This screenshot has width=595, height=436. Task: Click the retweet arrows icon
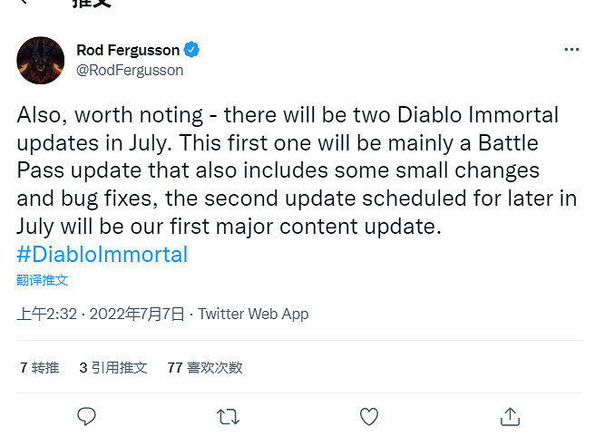(229, 416)
